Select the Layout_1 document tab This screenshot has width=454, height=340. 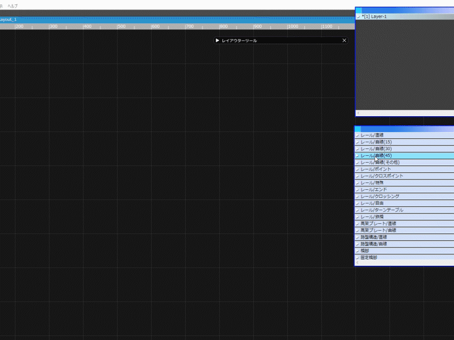9,19
